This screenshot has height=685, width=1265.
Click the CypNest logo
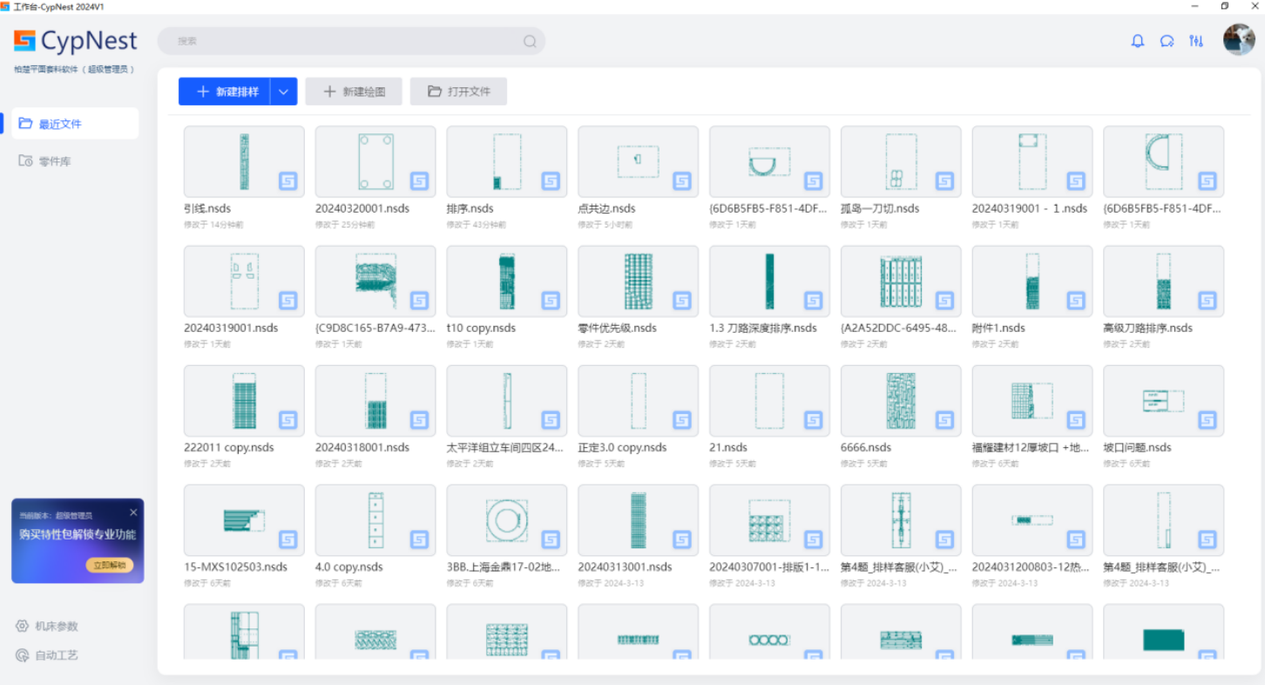coord(76,41)
